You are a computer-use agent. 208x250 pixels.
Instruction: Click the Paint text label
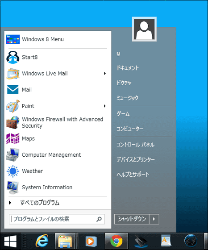[28, 106]
